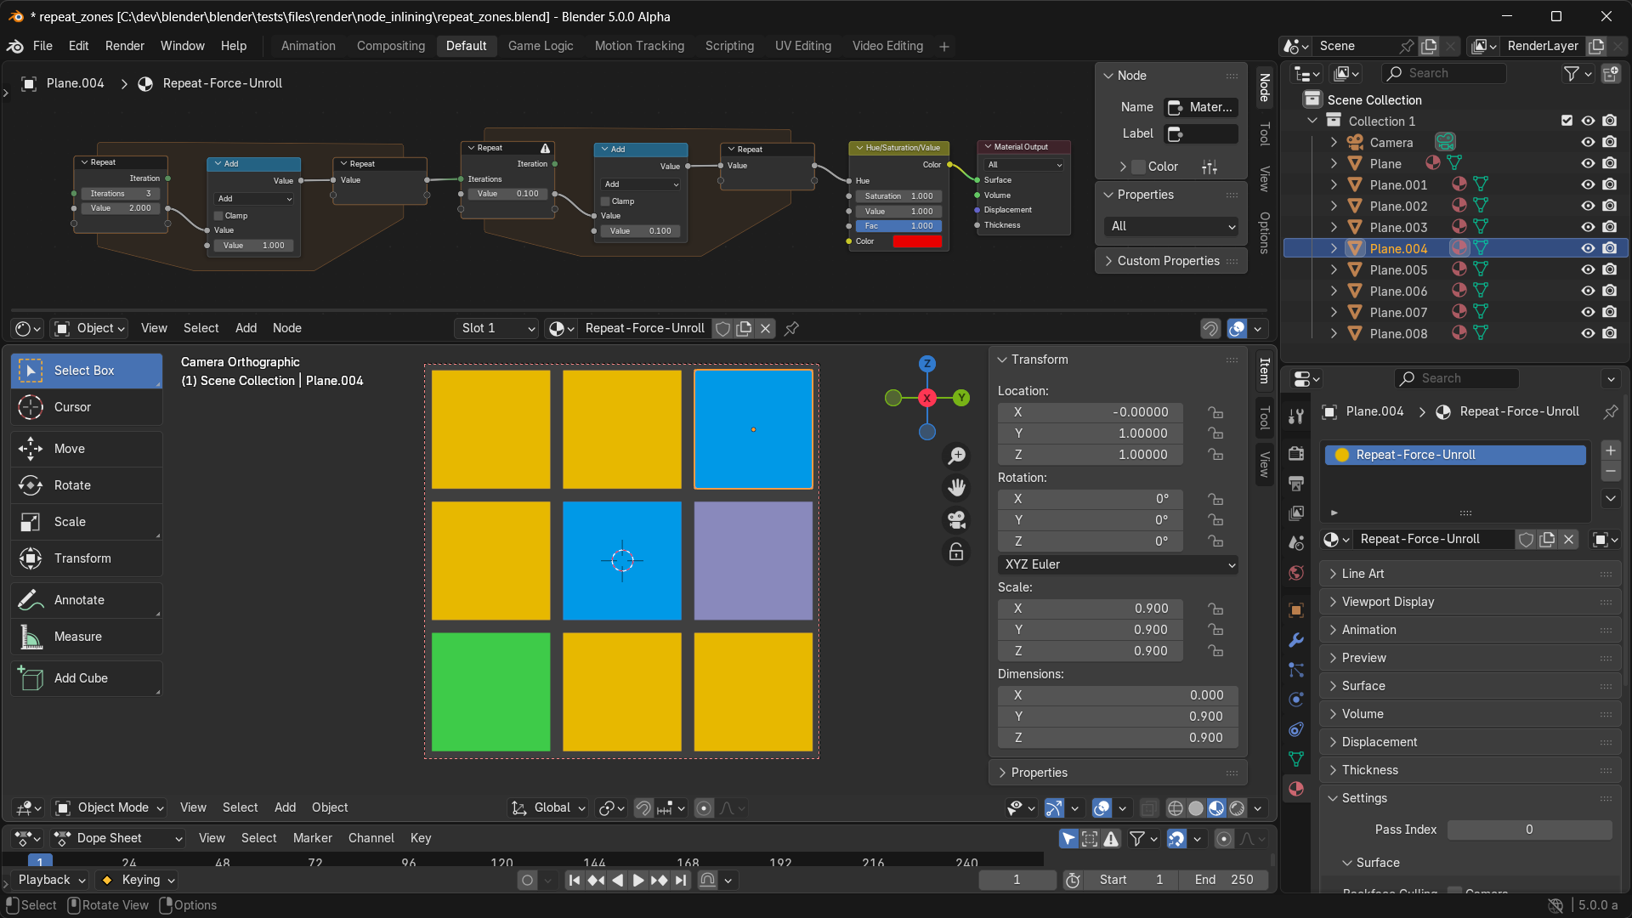Switch to the Scripting workspace tab
This screenshot has width=1632, height=918.
(729, 46)
